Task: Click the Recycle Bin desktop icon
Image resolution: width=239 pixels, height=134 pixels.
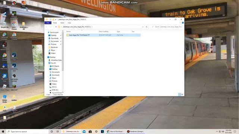Action: [x=4, y=25]
